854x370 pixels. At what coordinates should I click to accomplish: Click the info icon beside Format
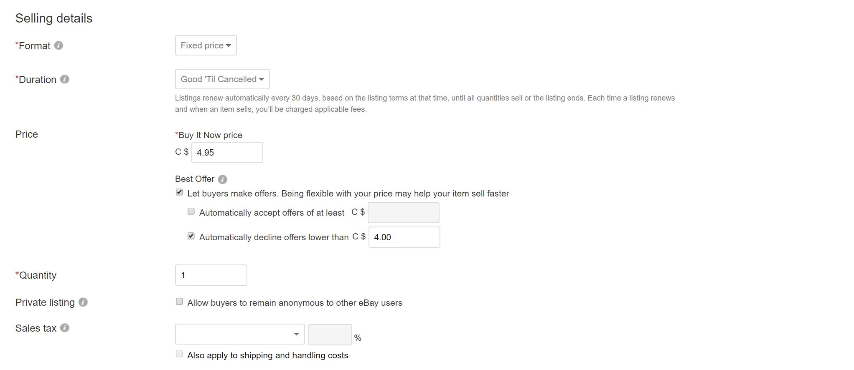click(x=59, y=45)
